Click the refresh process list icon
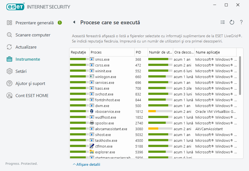 click(232, 22)
